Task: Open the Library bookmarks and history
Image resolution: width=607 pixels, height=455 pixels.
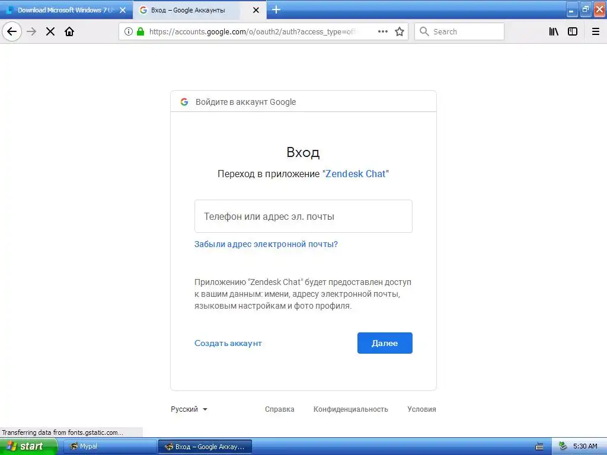Action: [554, 31]
